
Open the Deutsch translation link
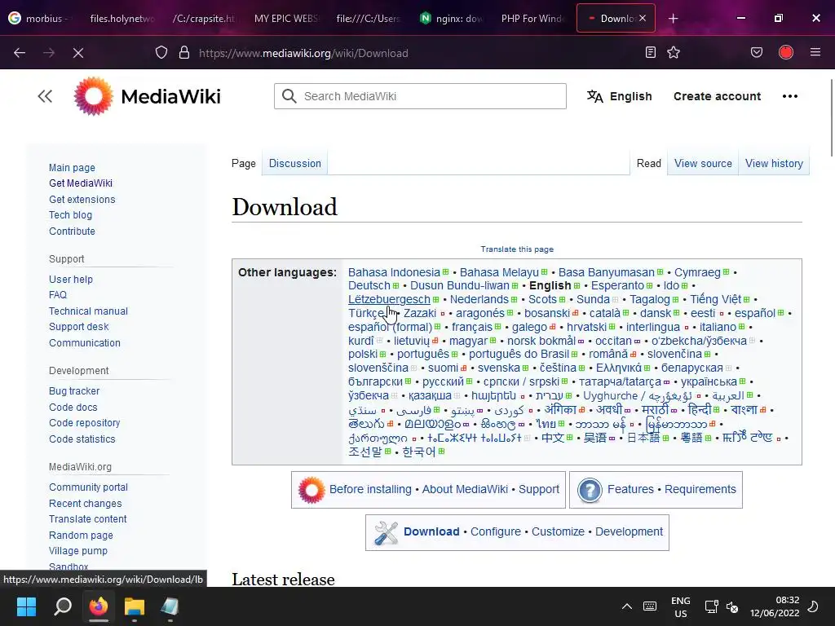[x=369, y=285]
